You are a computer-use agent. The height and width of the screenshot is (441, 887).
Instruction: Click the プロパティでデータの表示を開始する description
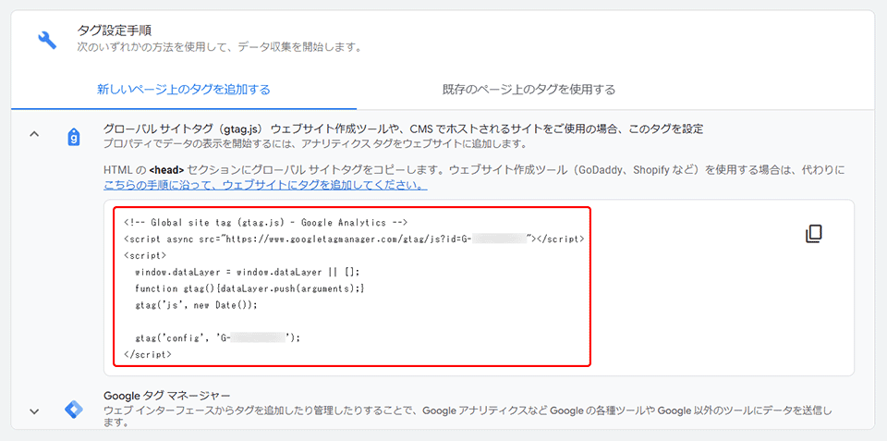[x=315, y=144]
